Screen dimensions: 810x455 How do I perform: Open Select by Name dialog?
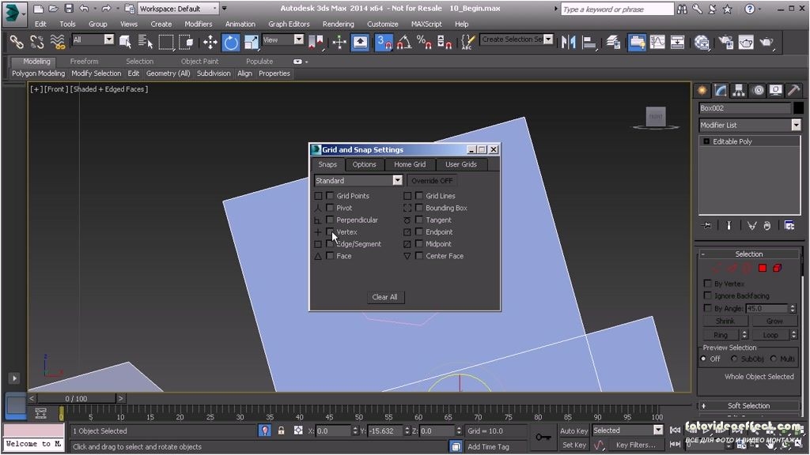click(146, 42)
